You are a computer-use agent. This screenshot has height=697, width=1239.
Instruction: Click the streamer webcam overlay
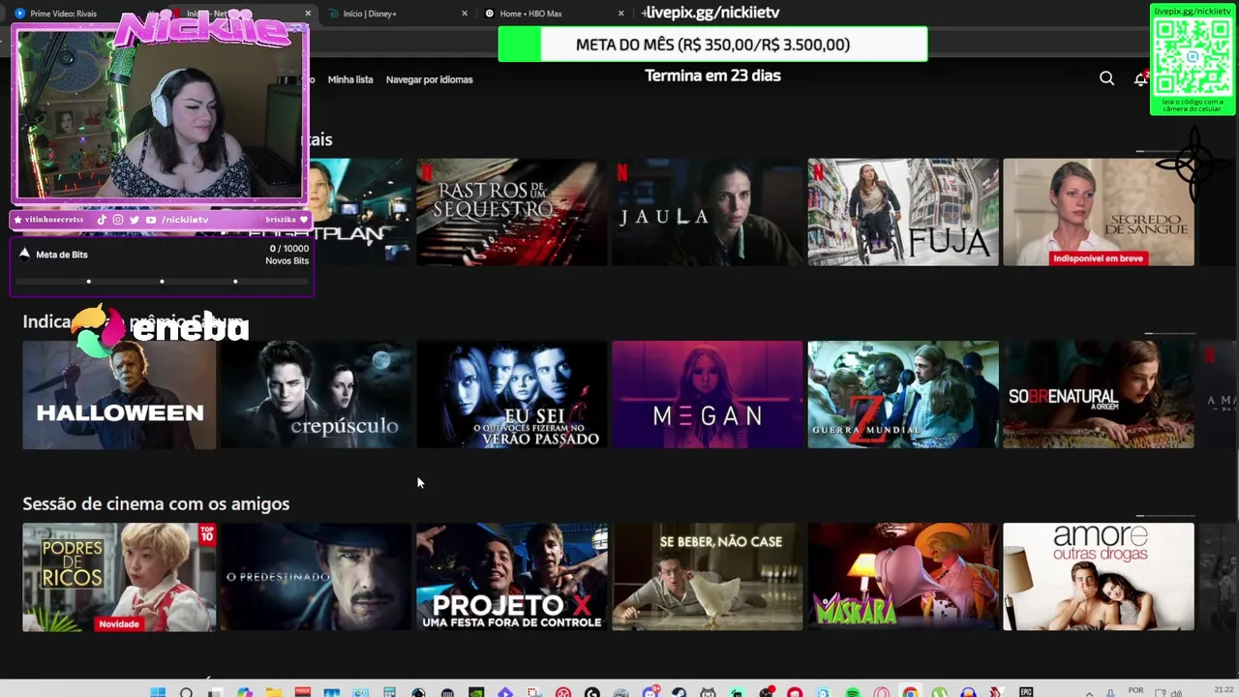click(x=159, y=114)
